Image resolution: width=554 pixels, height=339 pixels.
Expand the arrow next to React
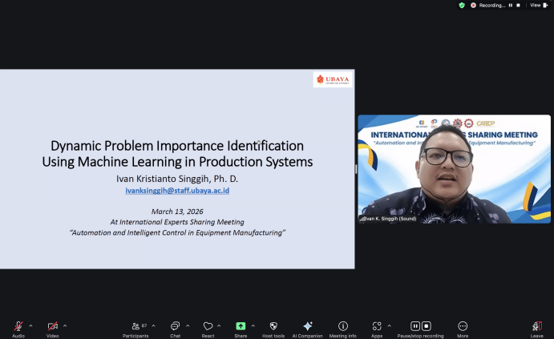[x=219, y=326]
